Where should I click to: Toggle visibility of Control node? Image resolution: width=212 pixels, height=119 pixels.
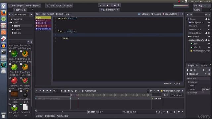(x=209, y=37)
